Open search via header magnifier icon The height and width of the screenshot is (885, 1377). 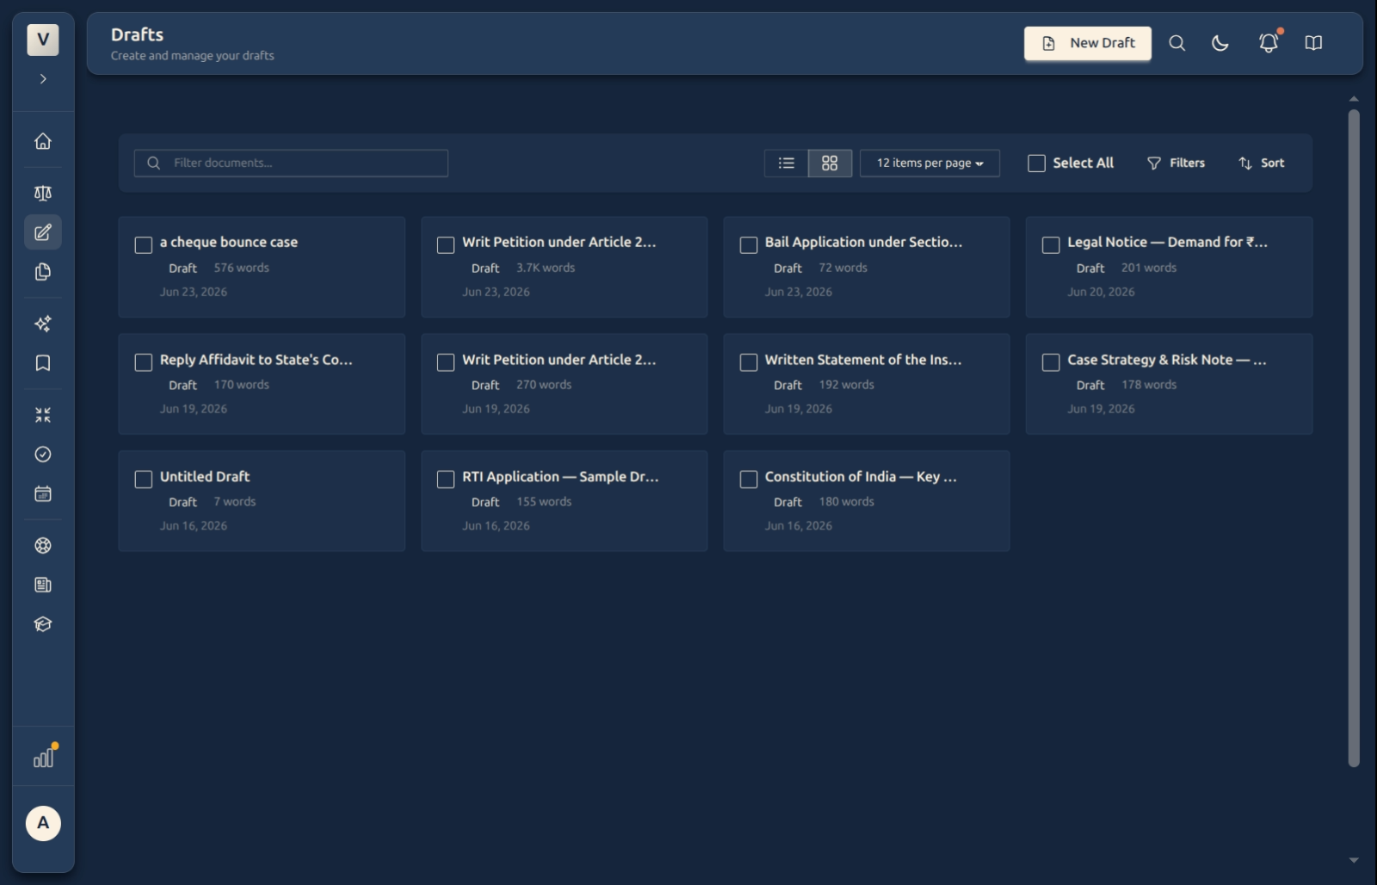1177,43
